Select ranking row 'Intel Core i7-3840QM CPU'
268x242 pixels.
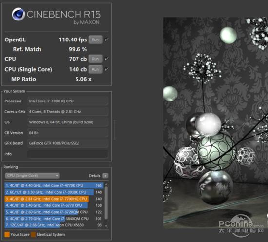coord(54,219)
